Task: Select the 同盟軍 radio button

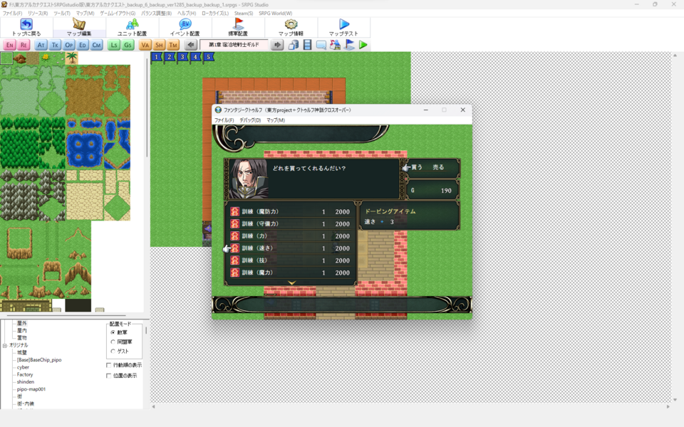Action: (x=113, y=342)
